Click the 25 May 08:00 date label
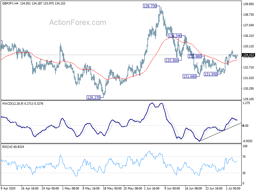 point(133,188)
